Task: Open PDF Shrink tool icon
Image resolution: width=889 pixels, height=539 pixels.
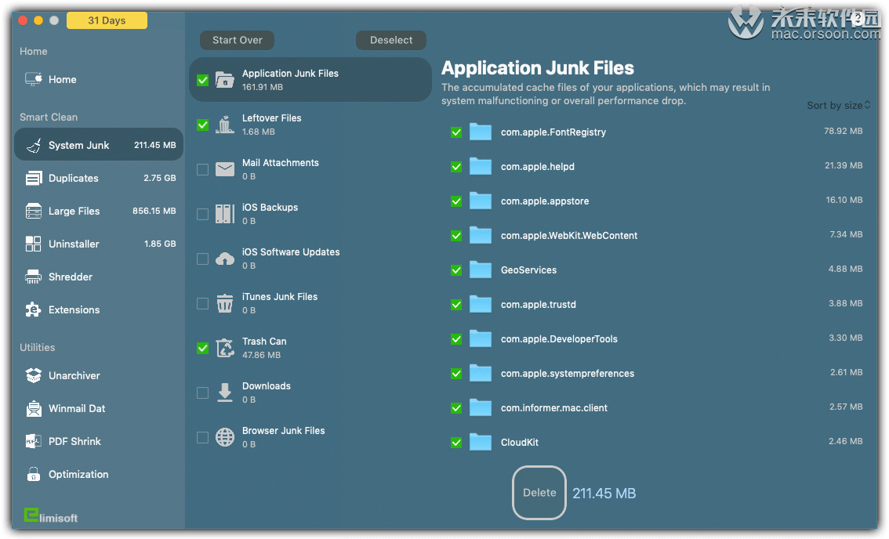Action: [x=34, y=442]
